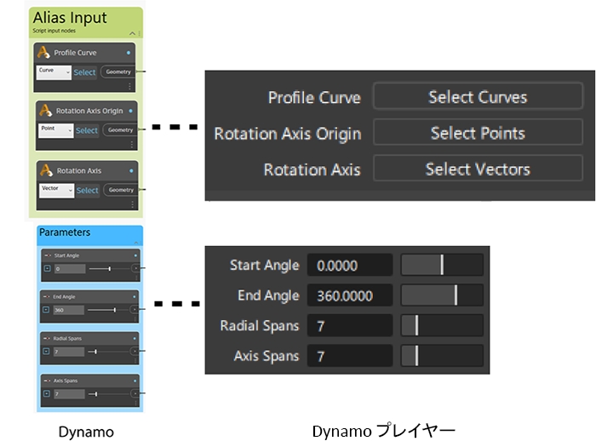This screenshot has height=441, width=596.
Task: Click the Select Points button in Dynamo Player
Action: click(x=478, y=133)
